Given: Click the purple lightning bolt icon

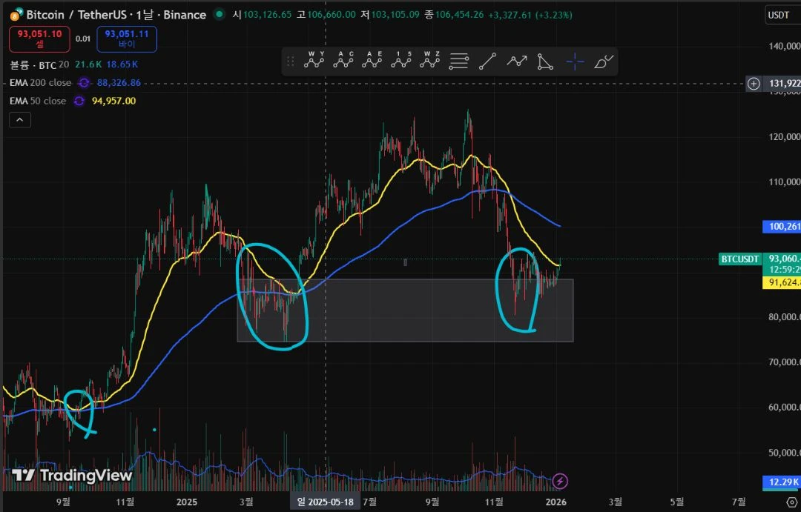Looking at the screenshot, I should (x=561, y=481).
